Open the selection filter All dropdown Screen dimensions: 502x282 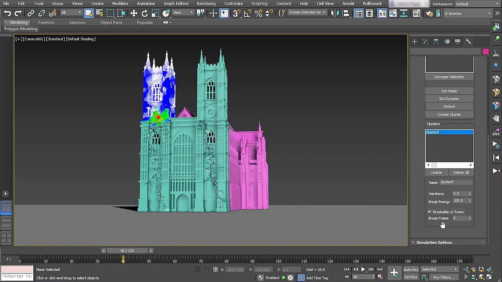click(71, 13)
